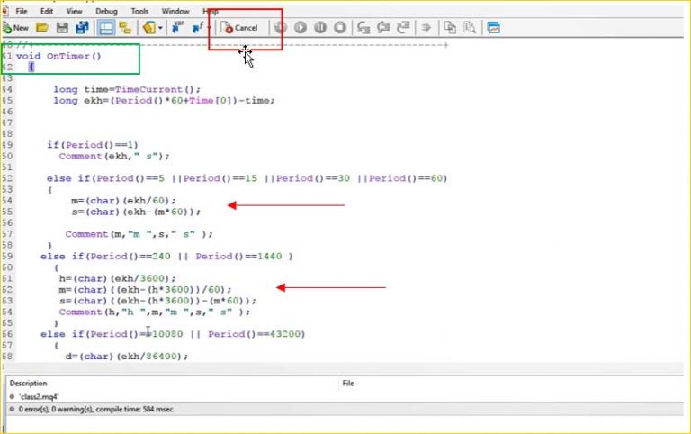Image resolution: width=691 pixels, height=434 pixels.
Task: Click the insert function 'f' icon
Action: [x=198, y=27]
